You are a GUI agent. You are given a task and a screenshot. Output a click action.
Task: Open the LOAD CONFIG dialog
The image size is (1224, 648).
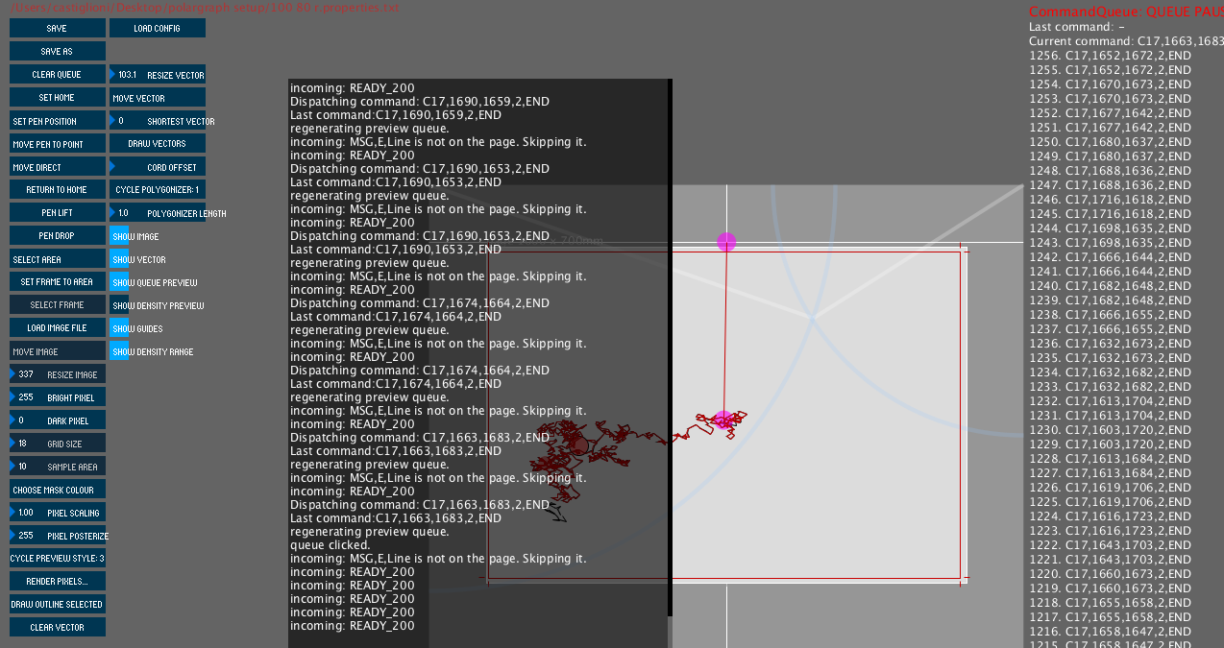pos(157,29)
